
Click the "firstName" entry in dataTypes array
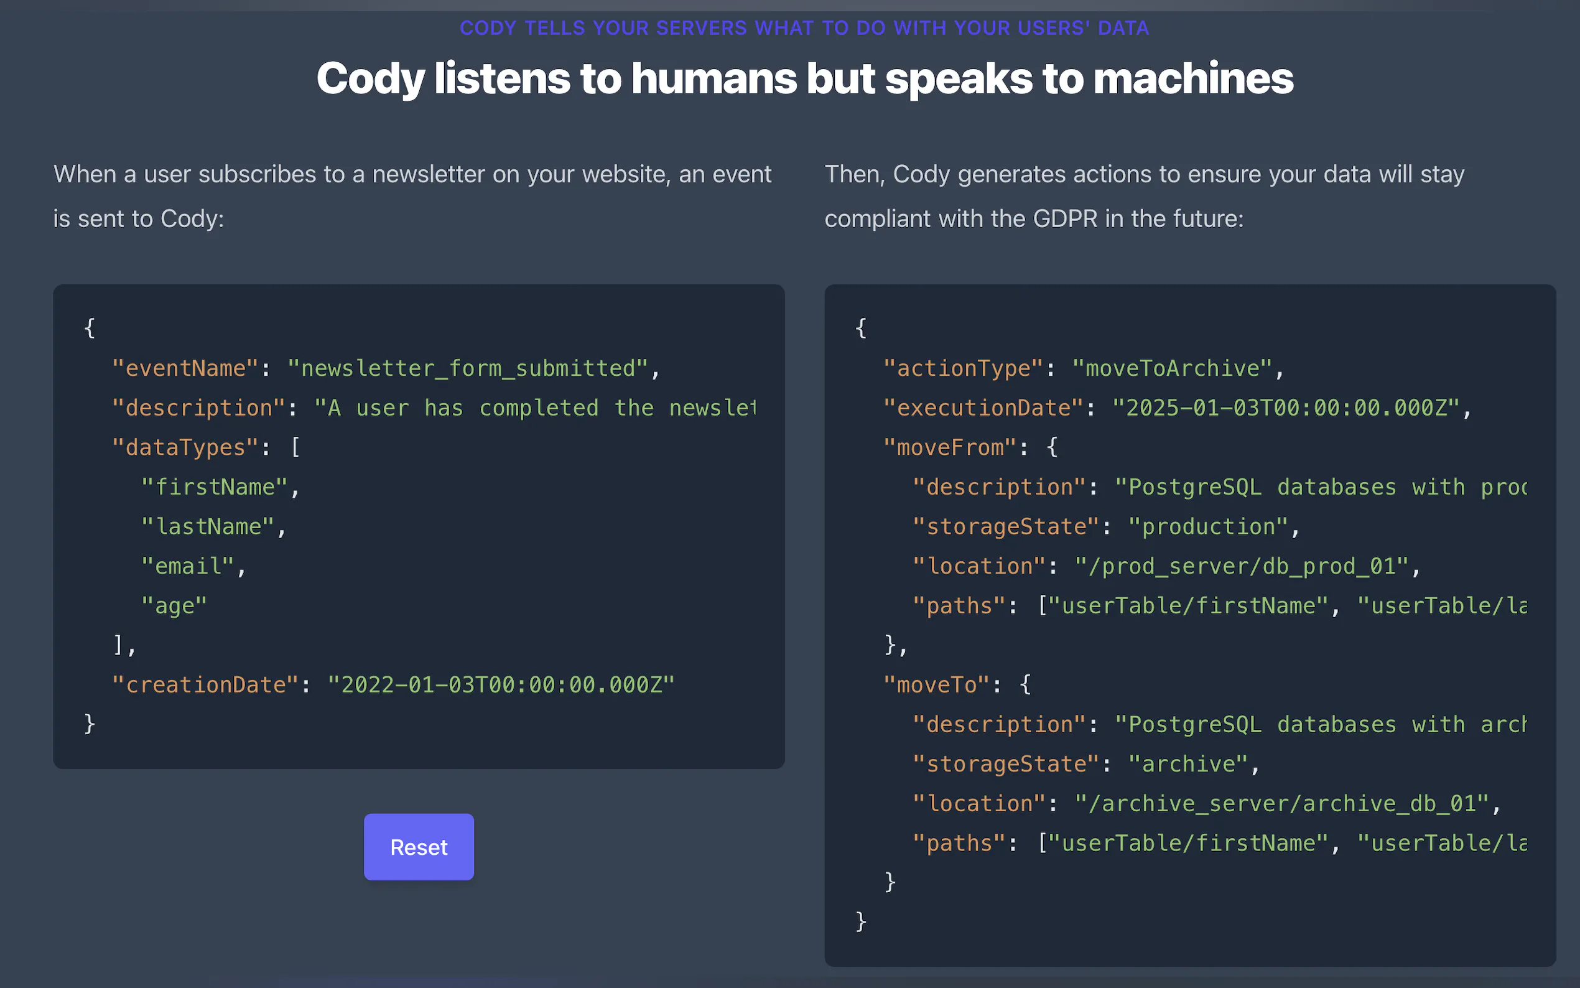215,487
